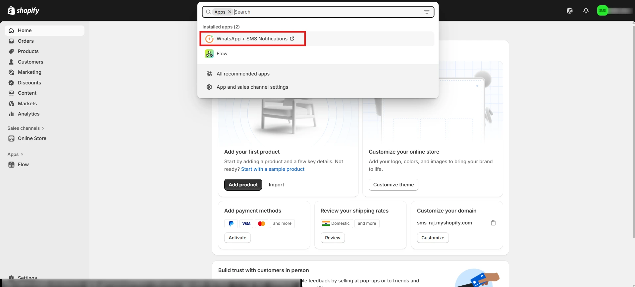Copy the sms-raj.myshopify.com domain clipboard icon
The height and width of the screenshot is (287, 635).
click(493, 223)
